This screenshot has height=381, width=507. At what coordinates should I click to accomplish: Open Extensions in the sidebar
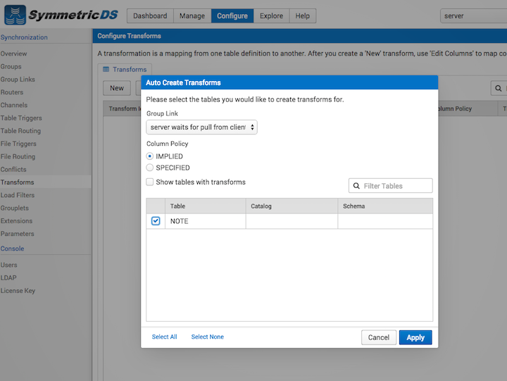[x=16, y=221]
